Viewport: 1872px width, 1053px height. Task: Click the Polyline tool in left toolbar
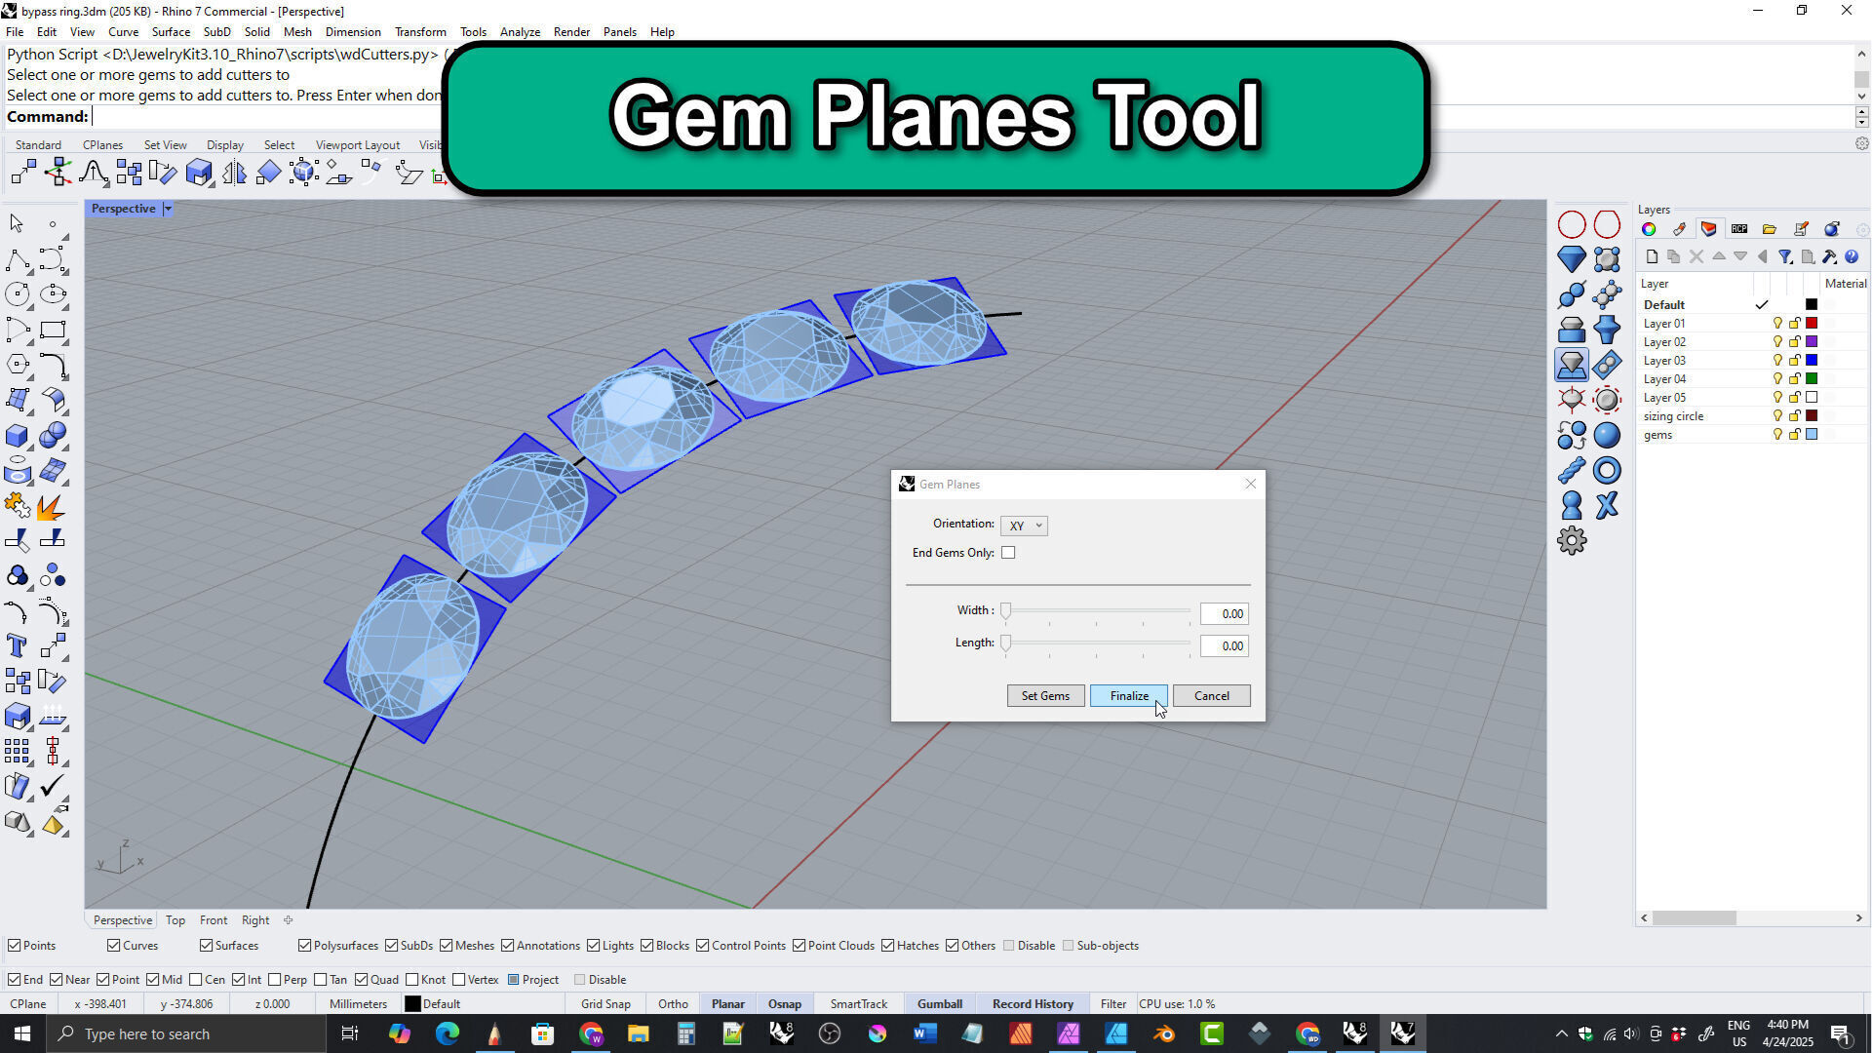click(17, 259)
